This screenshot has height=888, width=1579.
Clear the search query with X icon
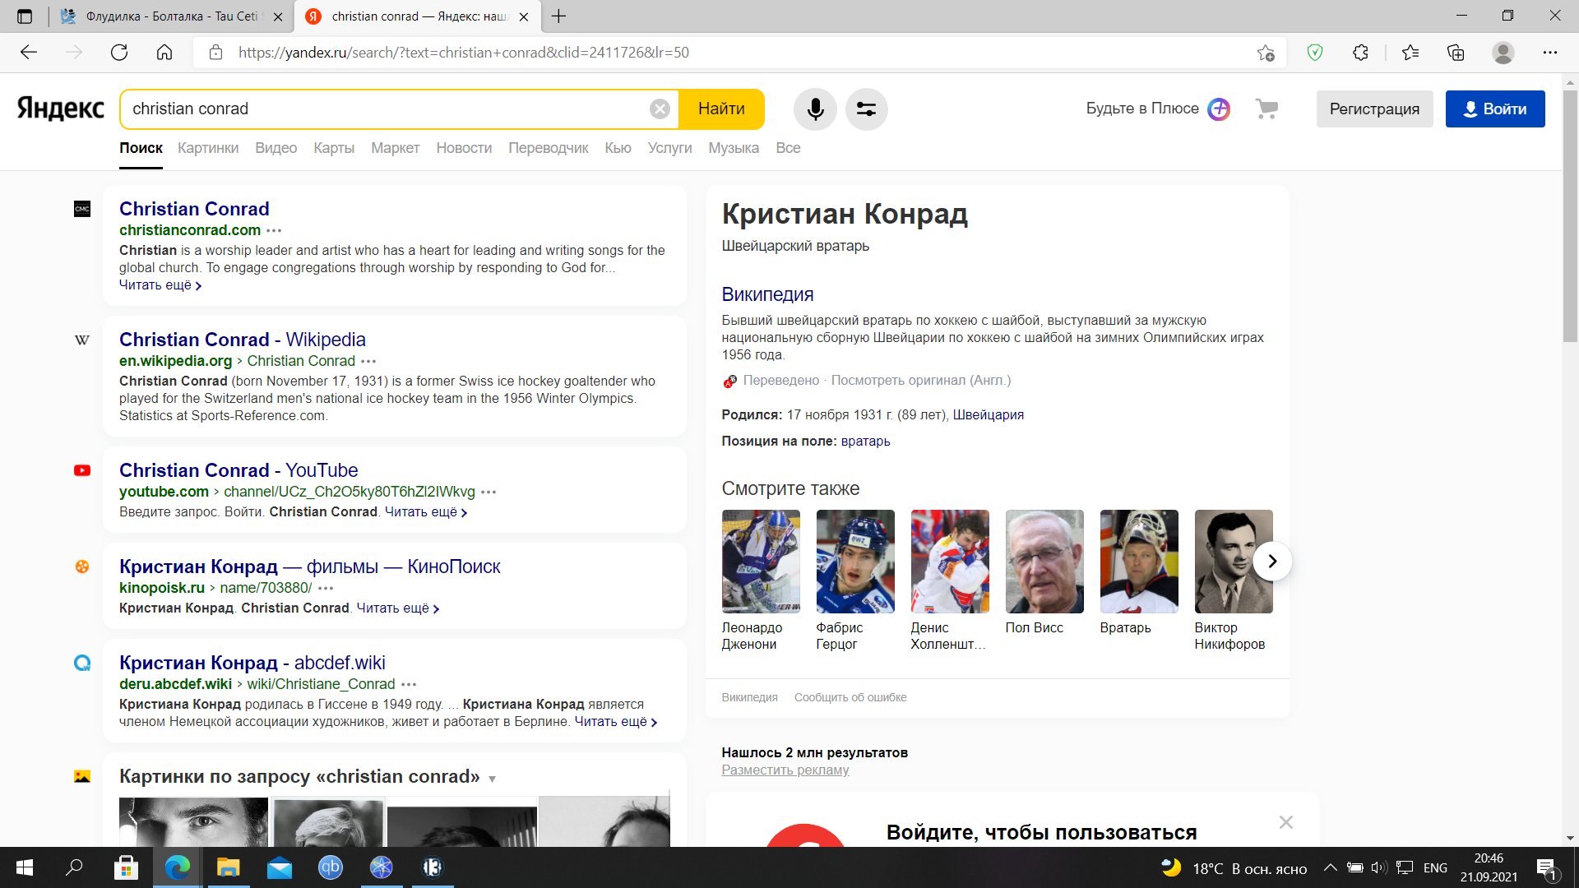(660, 109)
